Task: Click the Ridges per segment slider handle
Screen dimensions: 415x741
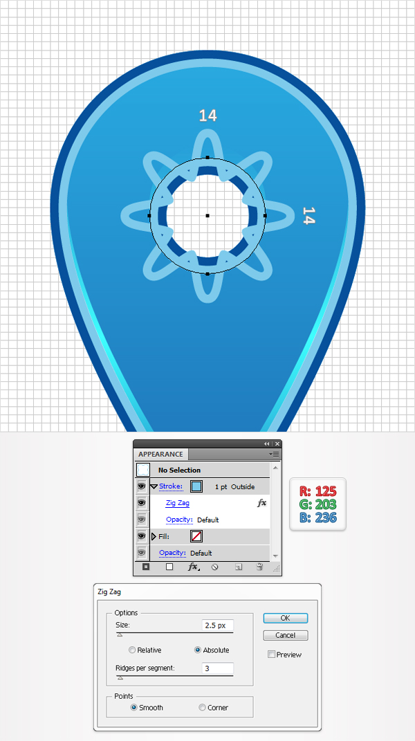Action: 120,678
